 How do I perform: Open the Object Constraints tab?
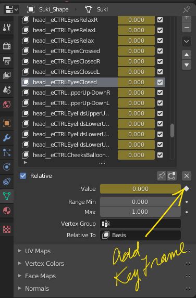7,182
